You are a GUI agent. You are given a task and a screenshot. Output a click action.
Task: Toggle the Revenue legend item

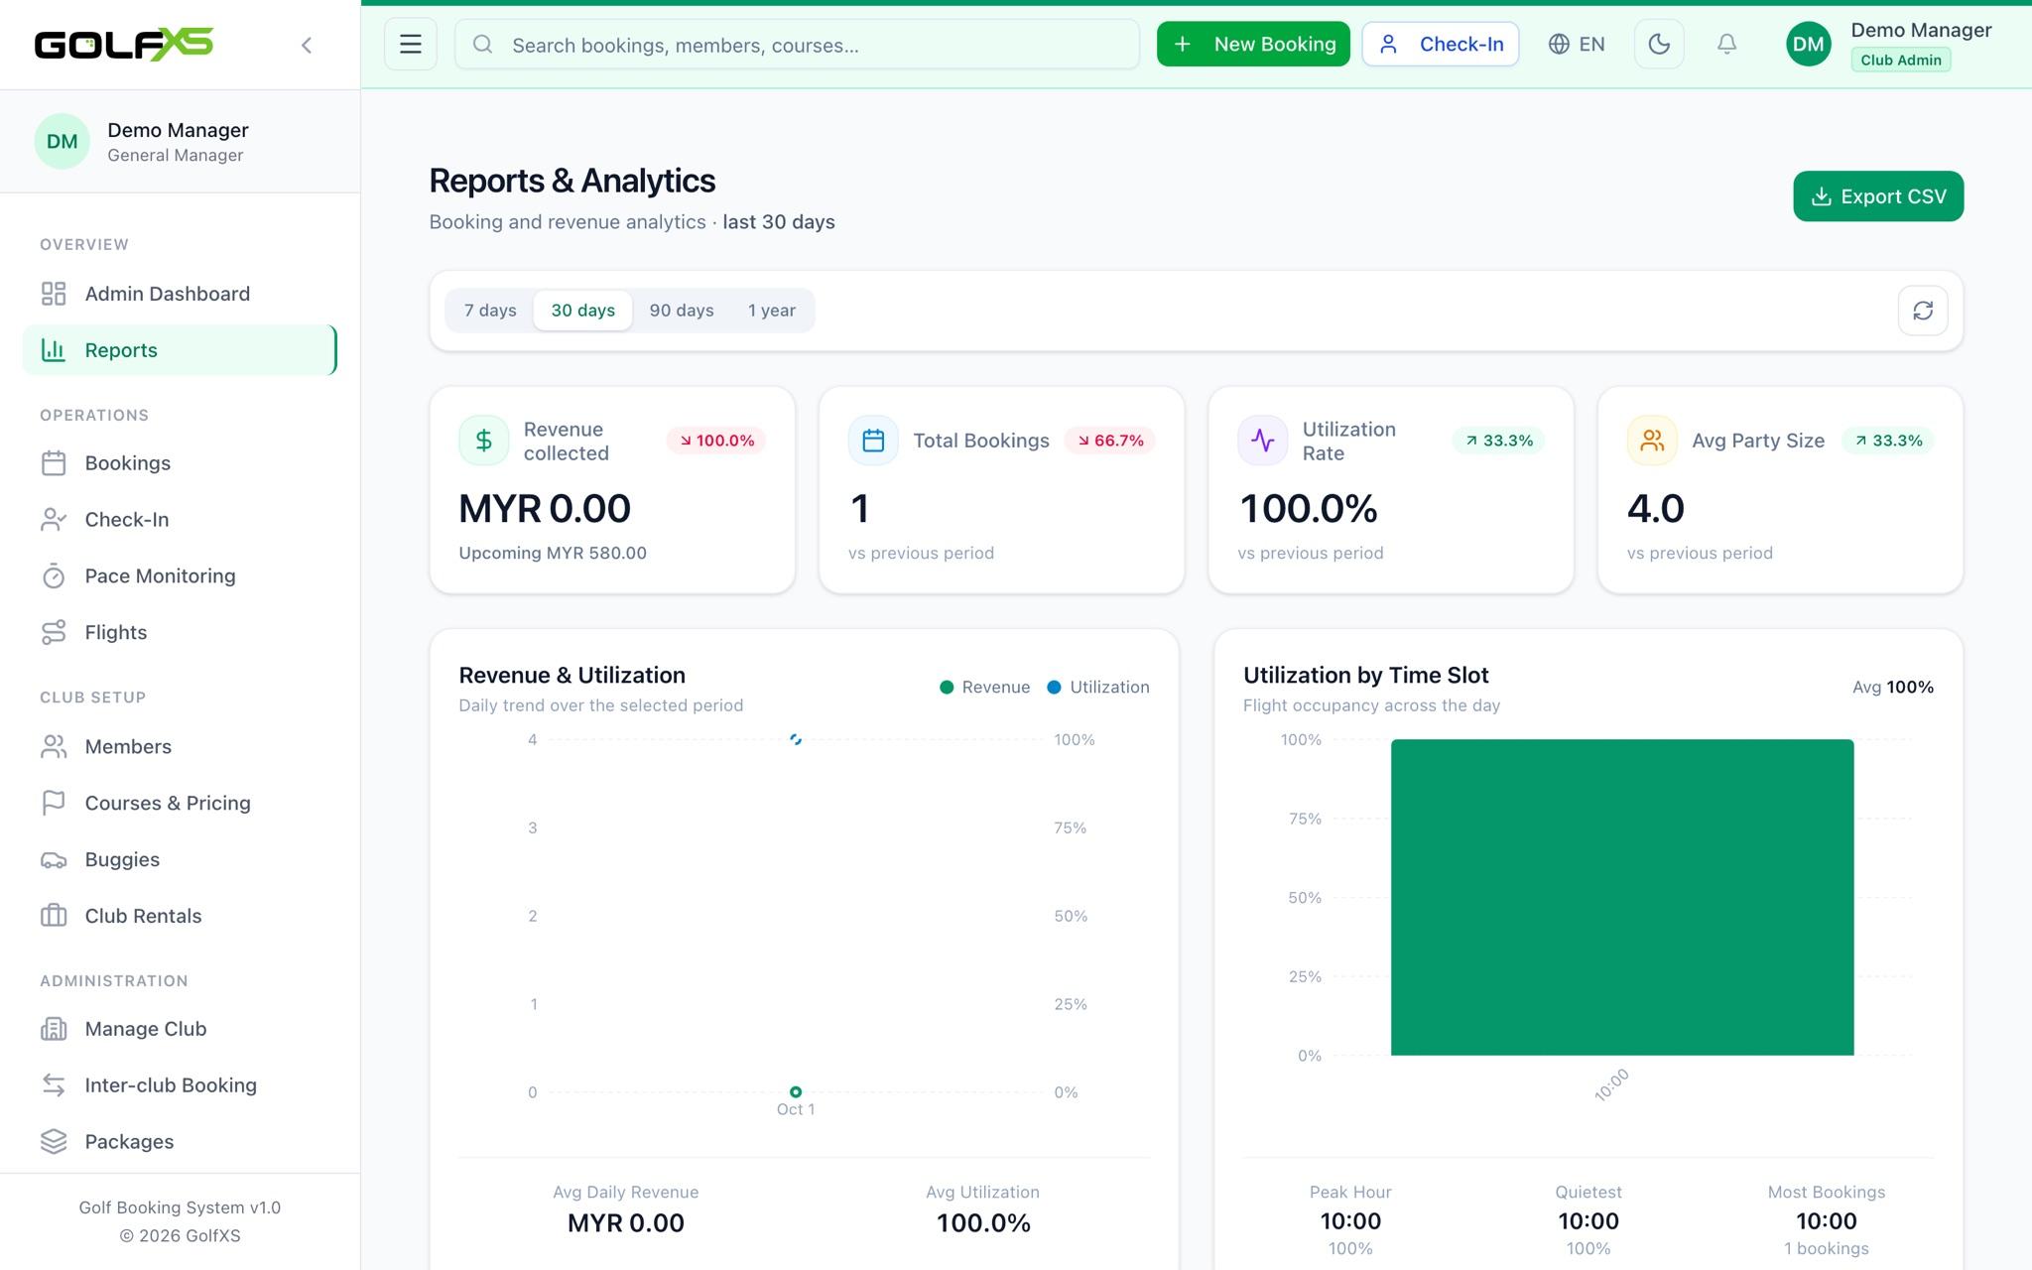tap(984, 688)
